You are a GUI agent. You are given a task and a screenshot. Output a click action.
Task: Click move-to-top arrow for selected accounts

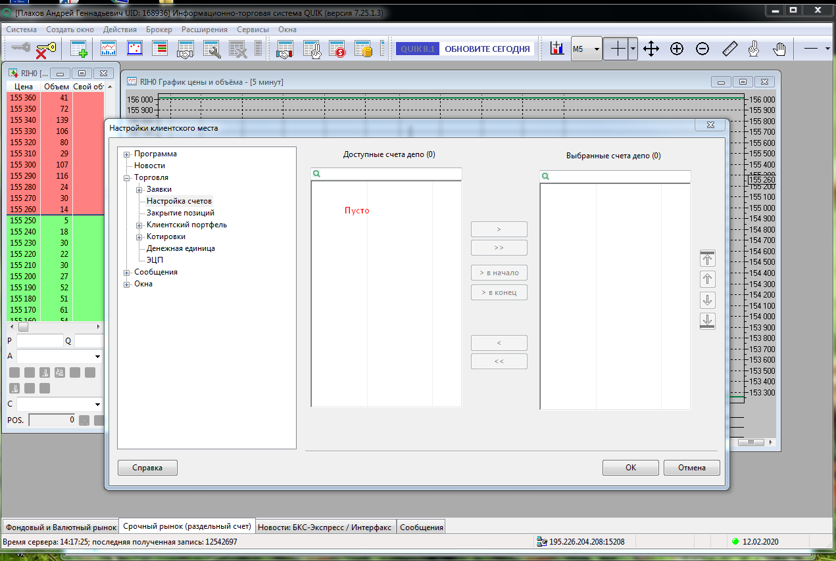pyautogui.click(x=708, y=259)
